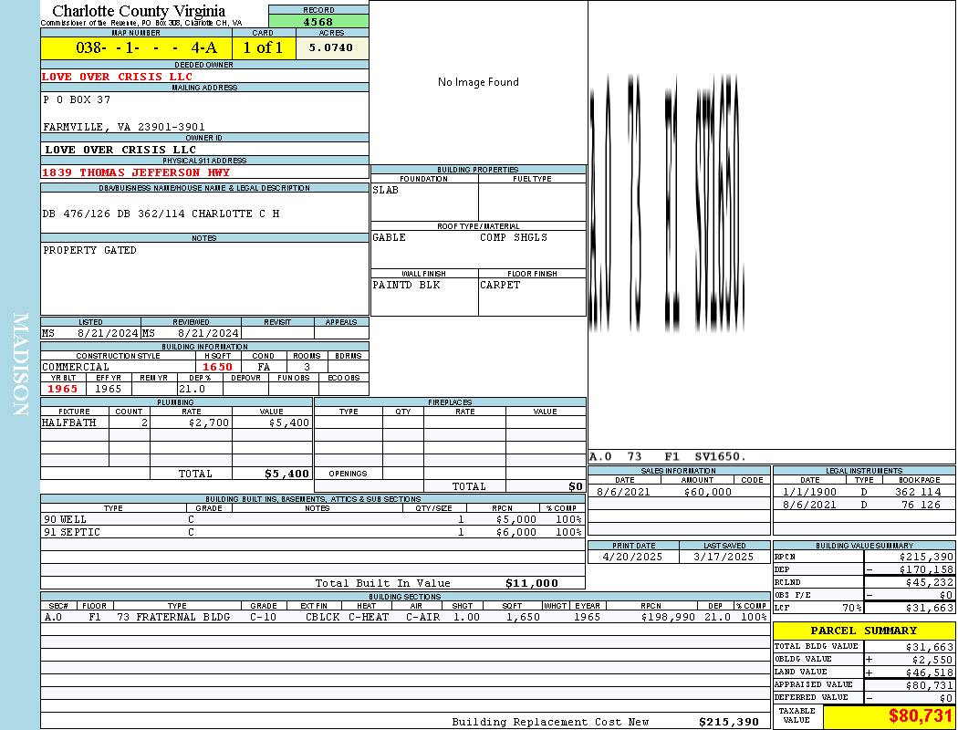The height and width of the screenshot is (730, 958).
Task: Click the COMMERCIAL construction style
Action: coord(76,367)
